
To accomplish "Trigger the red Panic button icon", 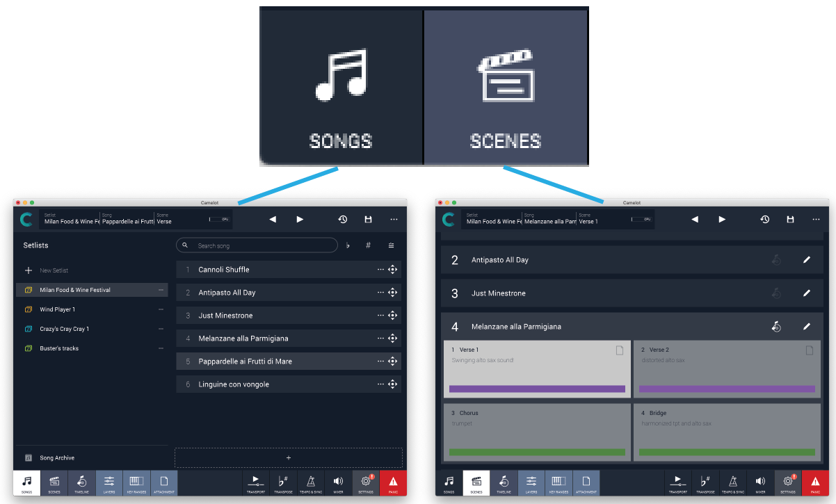I will (393, 482).
